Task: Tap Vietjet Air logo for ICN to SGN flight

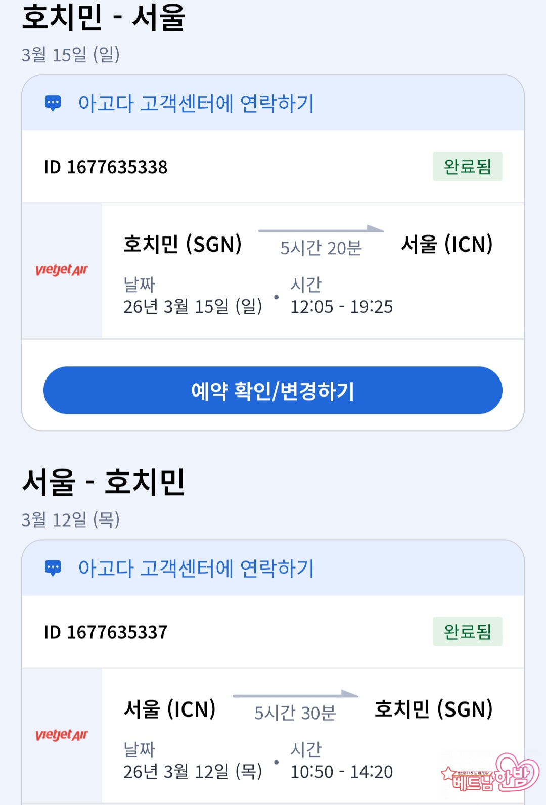Action: 62,735
